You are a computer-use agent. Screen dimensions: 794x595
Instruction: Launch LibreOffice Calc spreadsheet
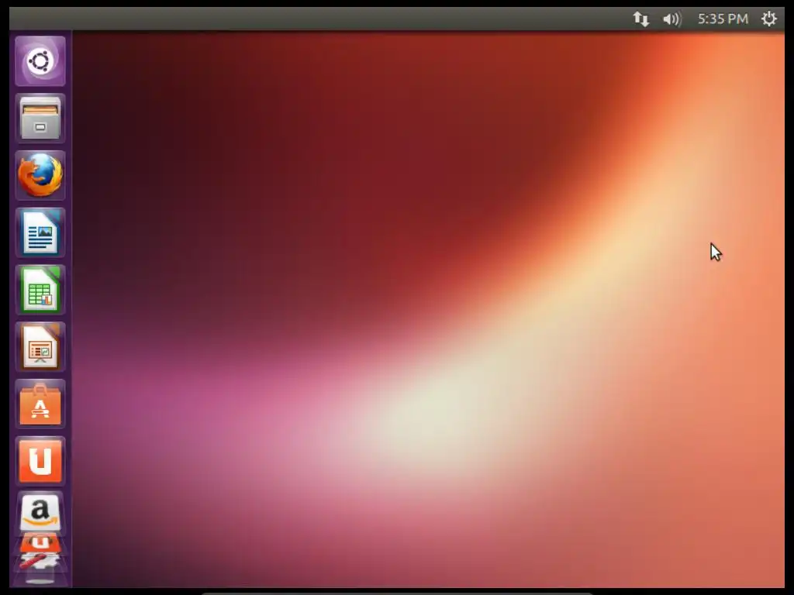40,290
